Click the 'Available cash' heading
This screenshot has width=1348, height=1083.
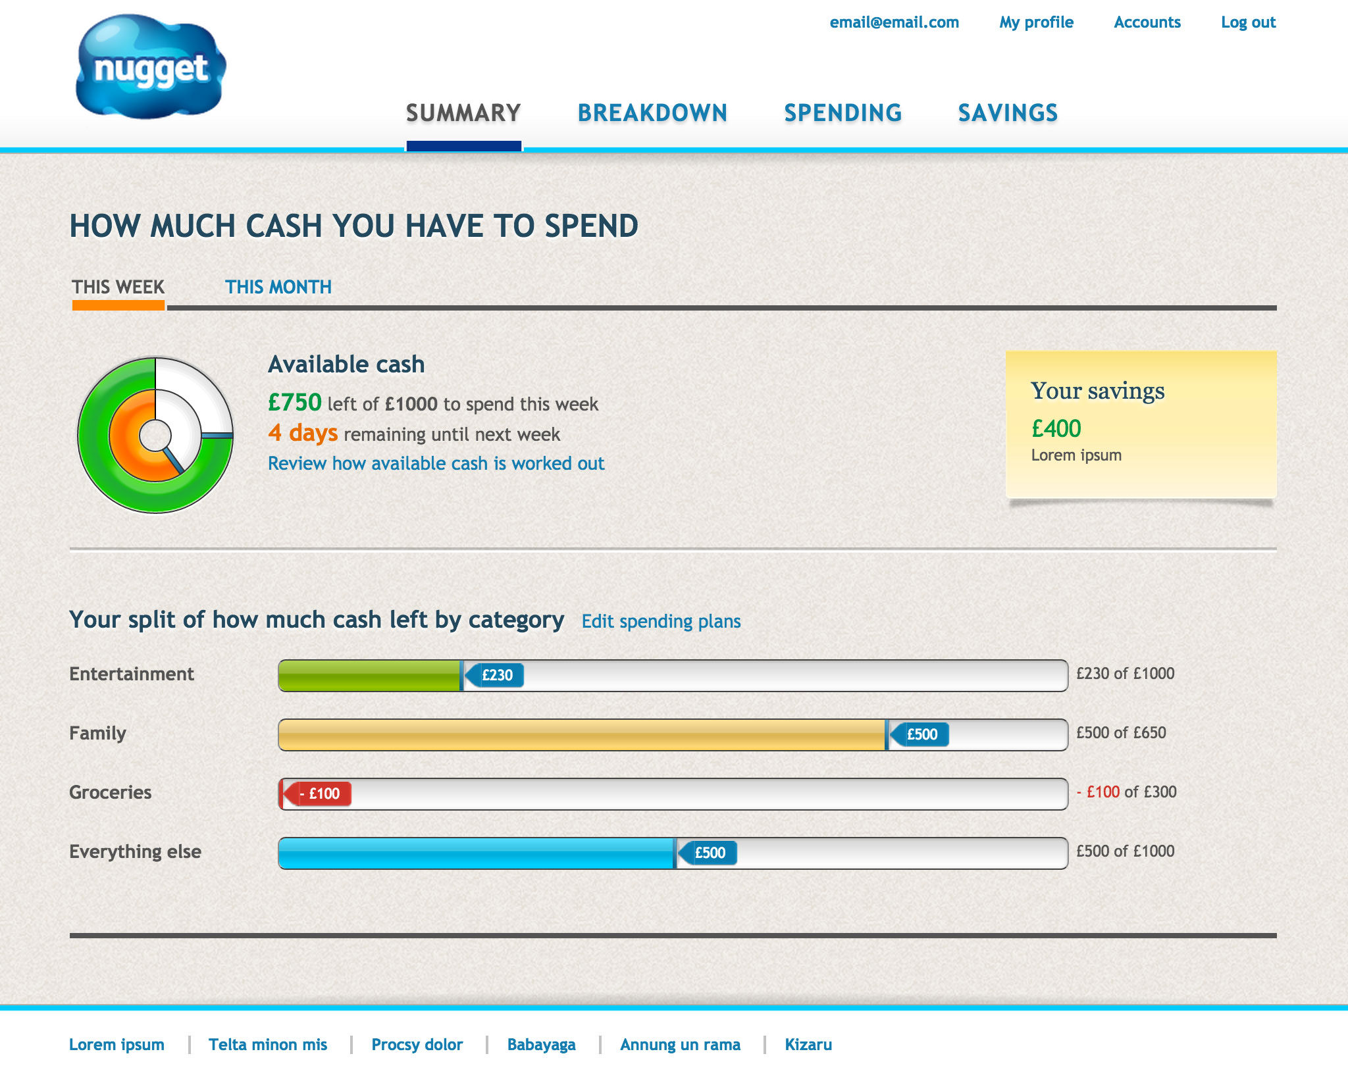(x=346, y=365)
